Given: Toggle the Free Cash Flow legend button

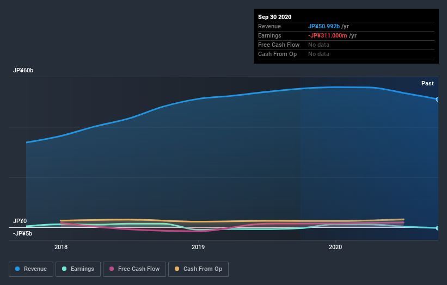Looking at the screenshot, I should [x=134, y=269].
